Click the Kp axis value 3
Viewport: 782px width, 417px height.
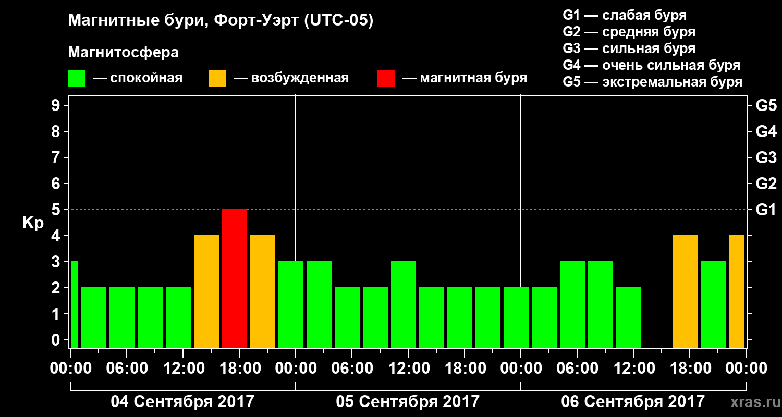57,262
